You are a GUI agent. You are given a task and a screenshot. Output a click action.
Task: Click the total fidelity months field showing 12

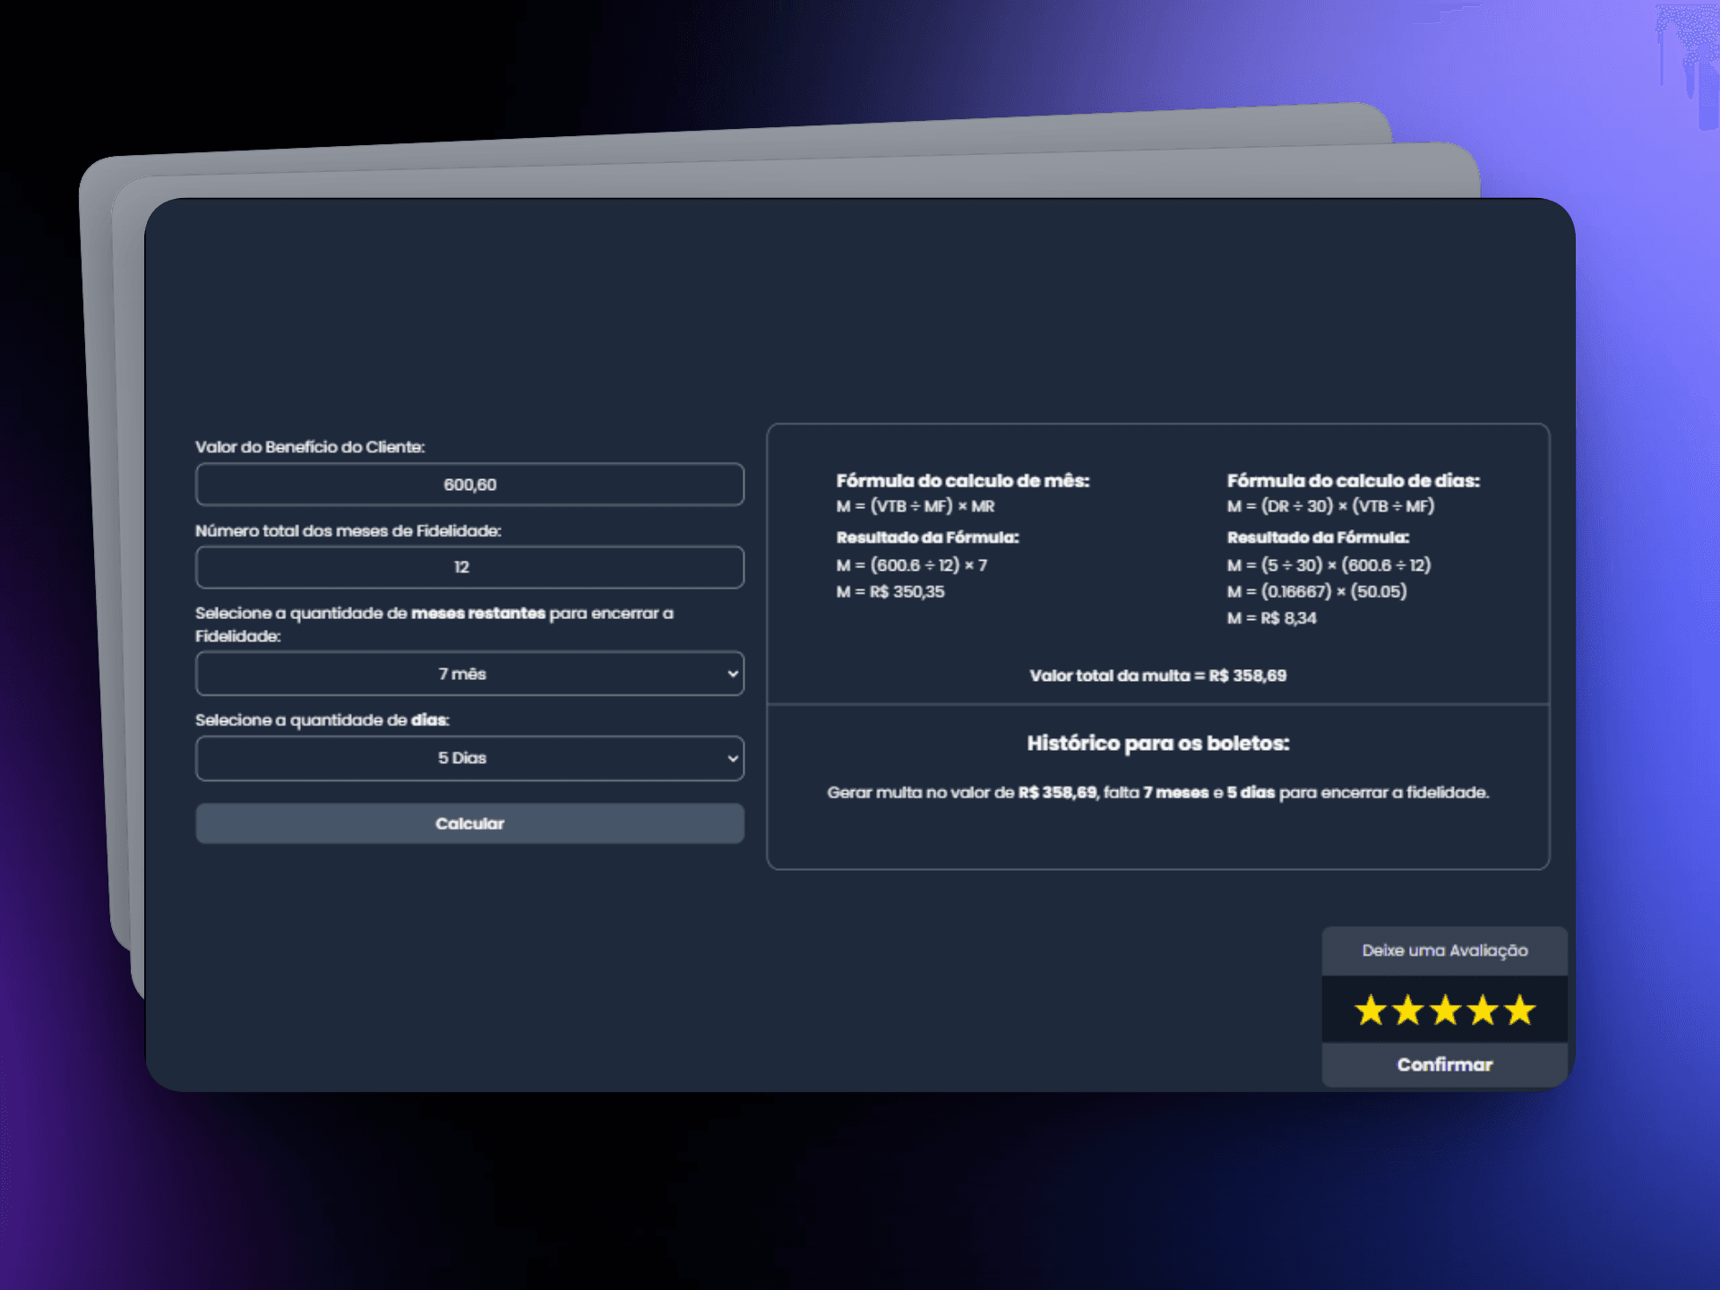click(x=469, y=567)
